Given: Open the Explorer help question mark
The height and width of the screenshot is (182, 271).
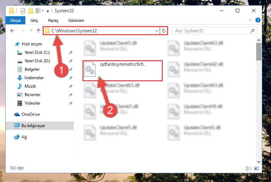Looking at the screenshot, I should click(258, 20).
